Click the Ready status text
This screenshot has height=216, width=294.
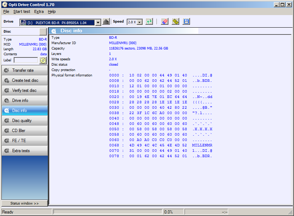(8, 212)
